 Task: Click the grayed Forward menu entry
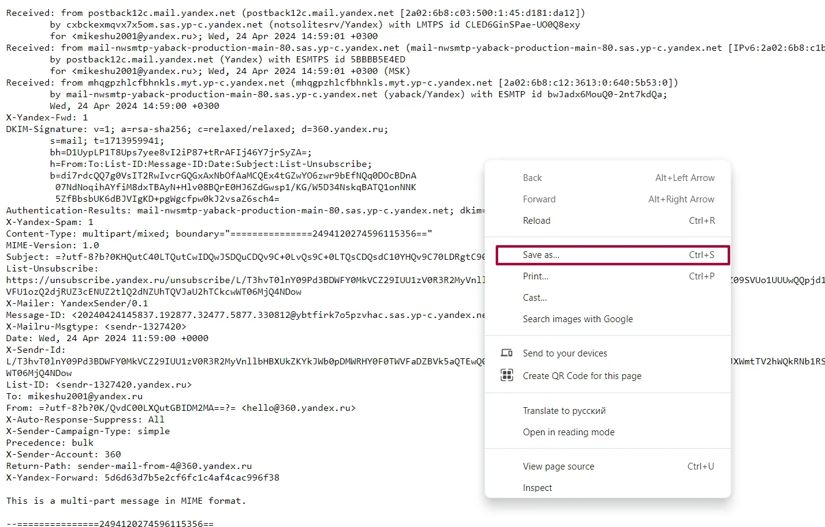pos(608,199)
